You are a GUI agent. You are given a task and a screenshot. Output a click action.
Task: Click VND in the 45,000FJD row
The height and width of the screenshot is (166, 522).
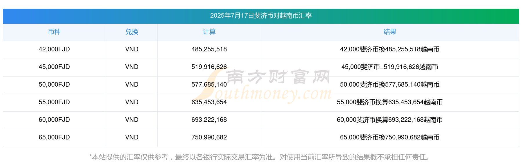pyautogui.click(x=132, y=67)
